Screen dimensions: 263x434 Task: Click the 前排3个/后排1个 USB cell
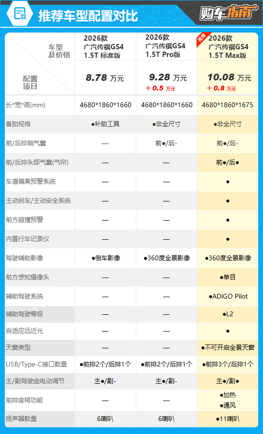(228, 364)
